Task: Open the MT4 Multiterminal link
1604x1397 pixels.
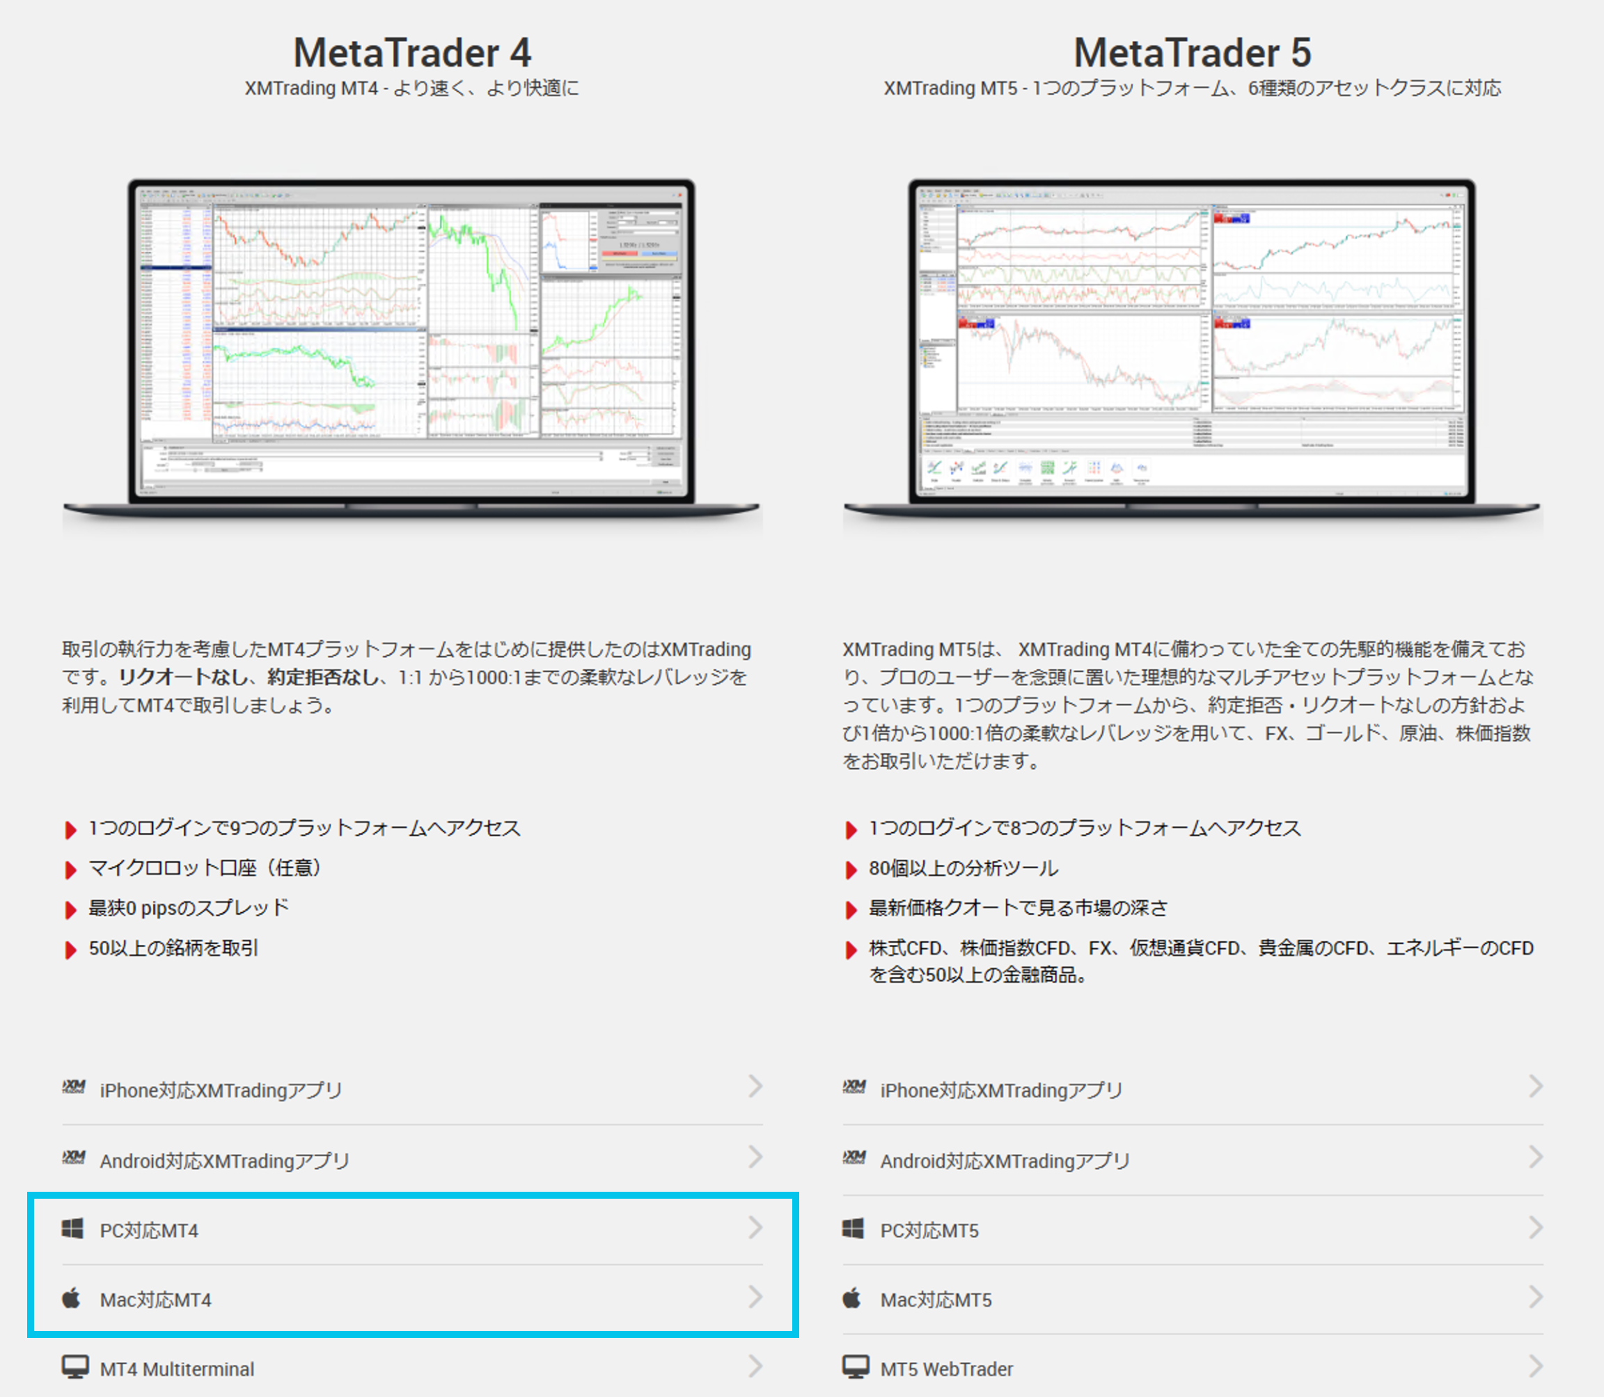Action: [177, 1370]
